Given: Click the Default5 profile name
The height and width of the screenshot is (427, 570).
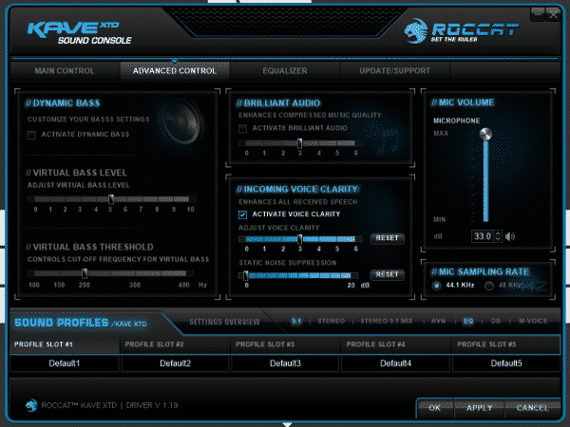Looking at the screenshot, I should click(x=506, y=363).
